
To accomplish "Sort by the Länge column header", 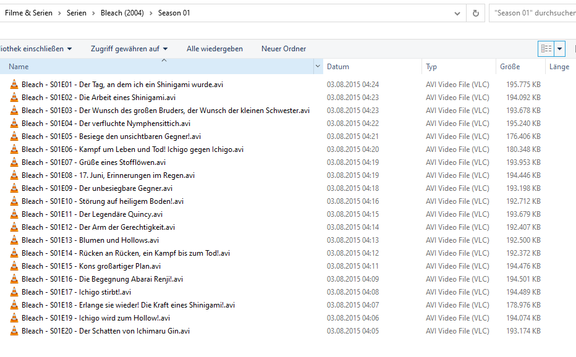I will [x=561, y=67].
